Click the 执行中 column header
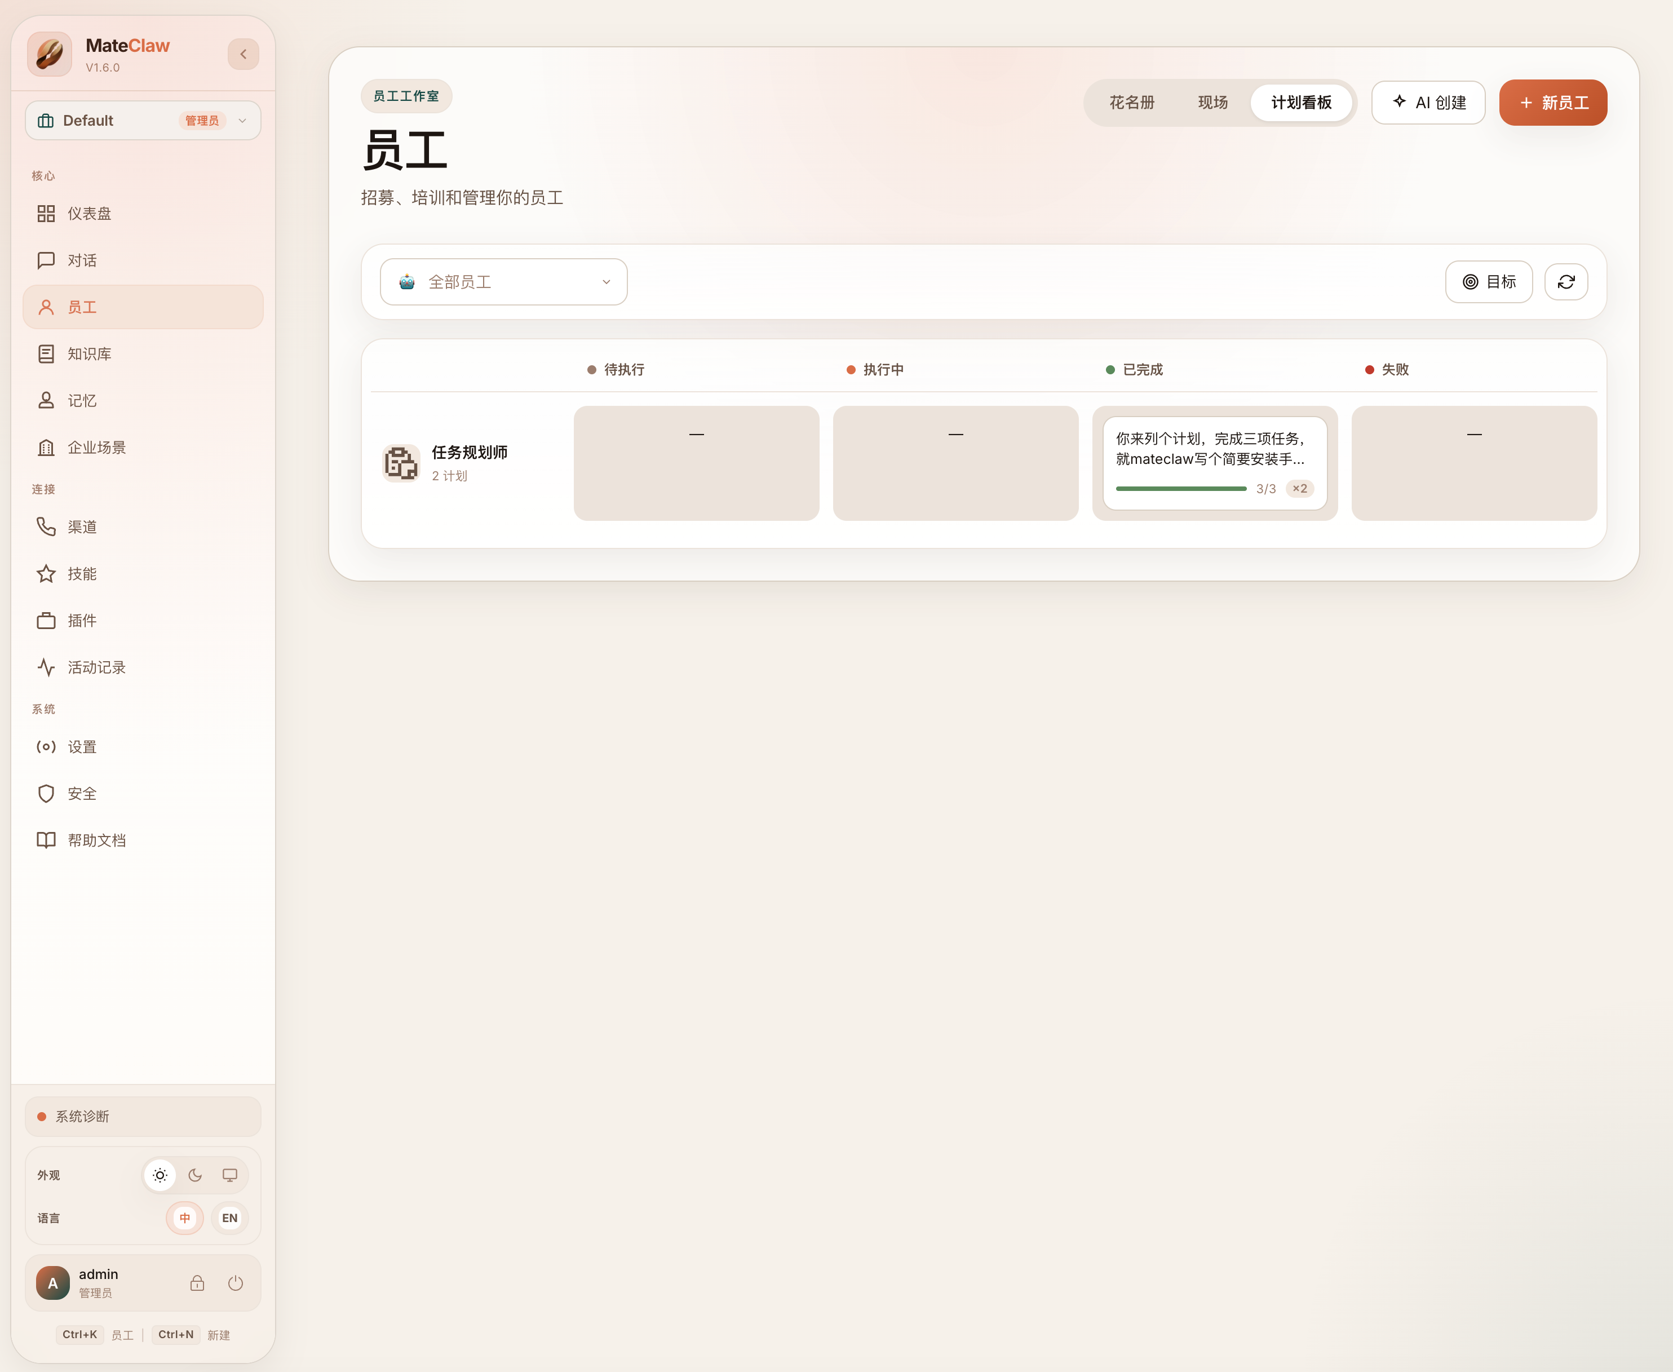The height and width of the screenshot is (1372, 1673). click(875, 370)
